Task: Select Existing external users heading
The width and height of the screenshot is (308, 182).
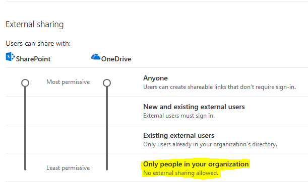Action: pyautogui.click(x=179, y=135)
